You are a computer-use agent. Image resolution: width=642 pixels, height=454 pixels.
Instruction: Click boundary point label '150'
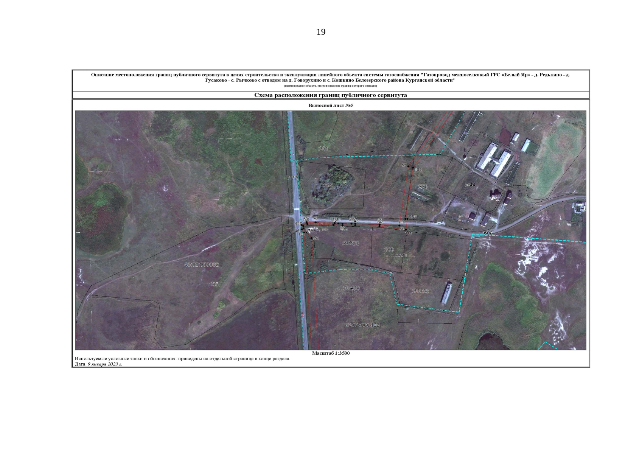pos(302,234)
